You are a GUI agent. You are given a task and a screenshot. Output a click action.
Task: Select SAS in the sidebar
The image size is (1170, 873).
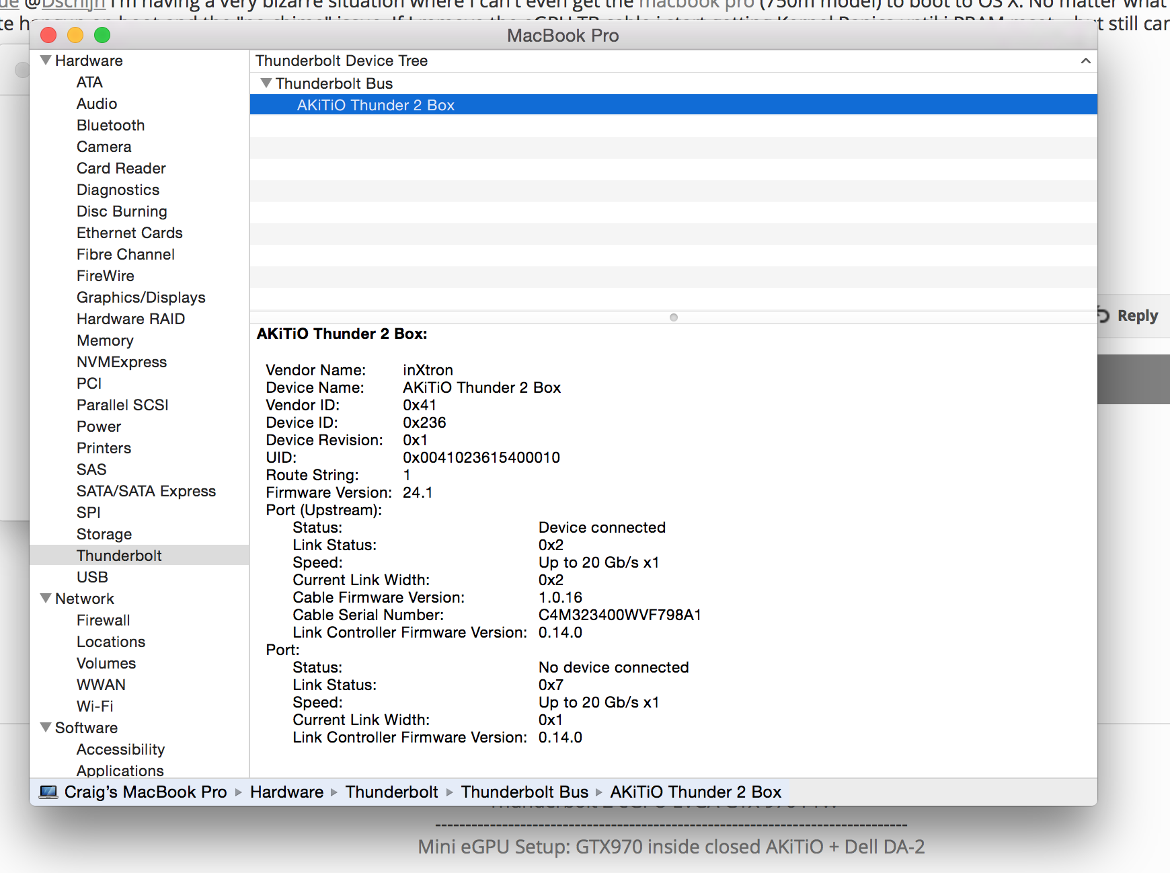[x=91, y=469]
